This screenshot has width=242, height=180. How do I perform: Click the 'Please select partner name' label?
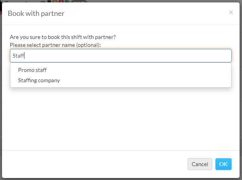55,45
